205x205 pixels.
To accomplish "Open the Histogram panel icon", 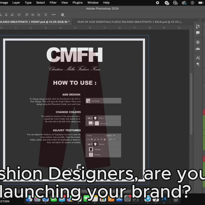I will coord(198,48).
